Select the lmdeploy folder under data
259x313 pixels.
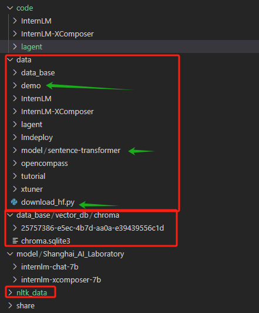37,137
